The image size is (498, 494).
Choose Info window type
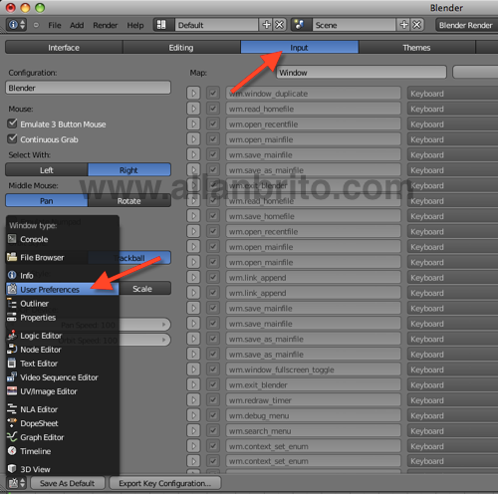[x=62, y=275]
